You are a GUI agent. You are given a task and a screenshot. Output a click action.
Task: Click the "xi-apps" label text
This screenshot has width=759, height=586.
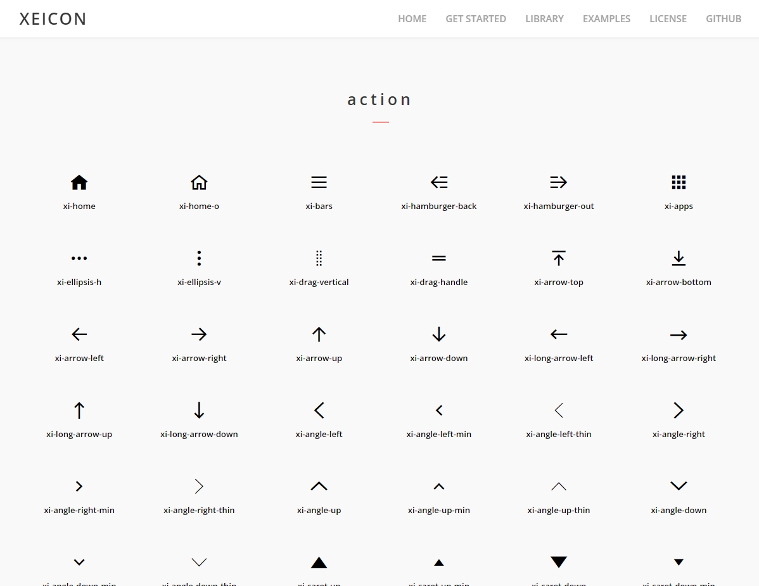pos(679,206)
